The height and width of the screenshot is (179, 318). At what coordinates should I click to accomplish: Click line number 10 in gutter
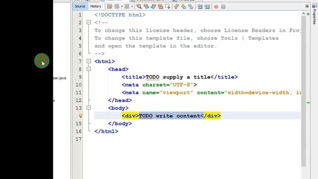79,85
